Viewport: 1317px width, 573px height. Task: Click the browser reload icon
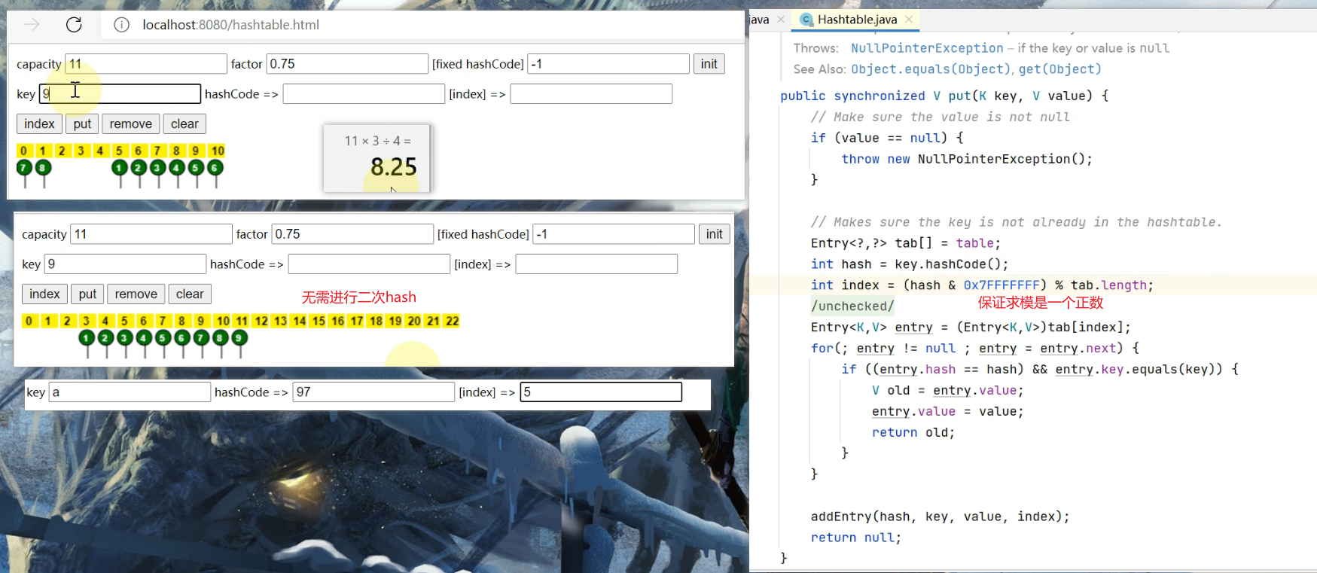pos(74,25)
